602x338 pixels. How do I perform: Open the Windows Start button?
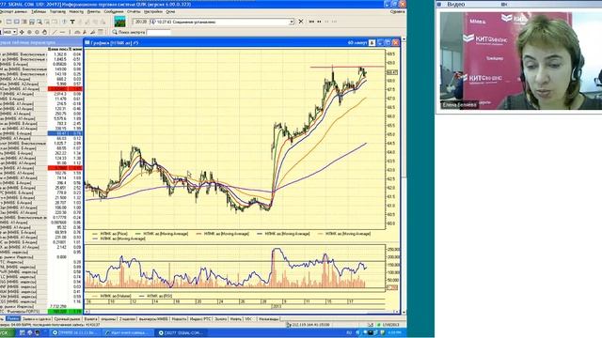coord(7,332)
